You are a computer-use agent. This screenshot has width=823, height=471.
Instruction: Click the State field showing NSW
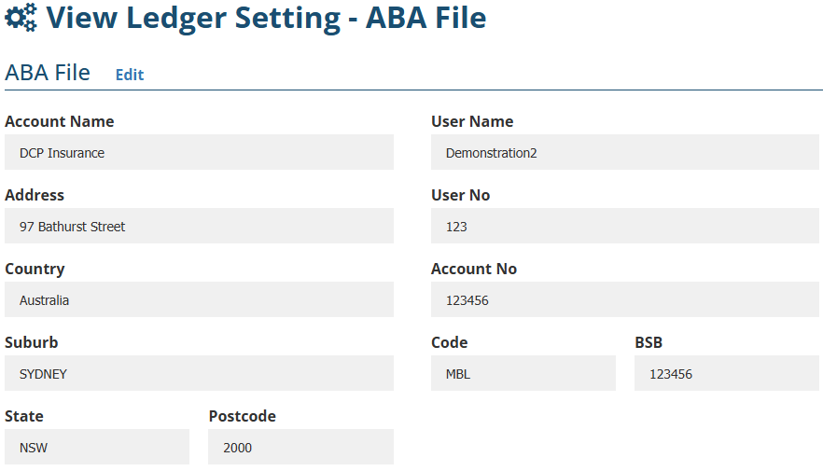tap(97, 447)
